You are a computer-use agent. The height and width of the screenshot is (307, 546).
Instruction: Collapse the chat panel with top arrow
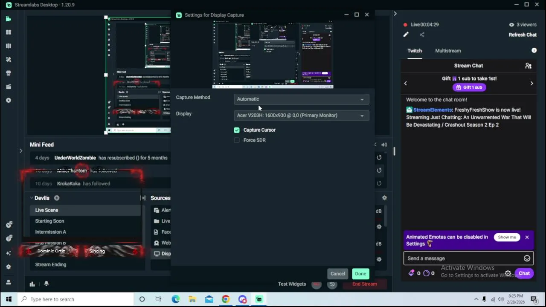[395, 14]
